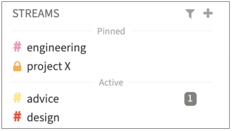Click the STREAMS header title
Viewport: 232px width, 131px height.
[x=36, y=14]
